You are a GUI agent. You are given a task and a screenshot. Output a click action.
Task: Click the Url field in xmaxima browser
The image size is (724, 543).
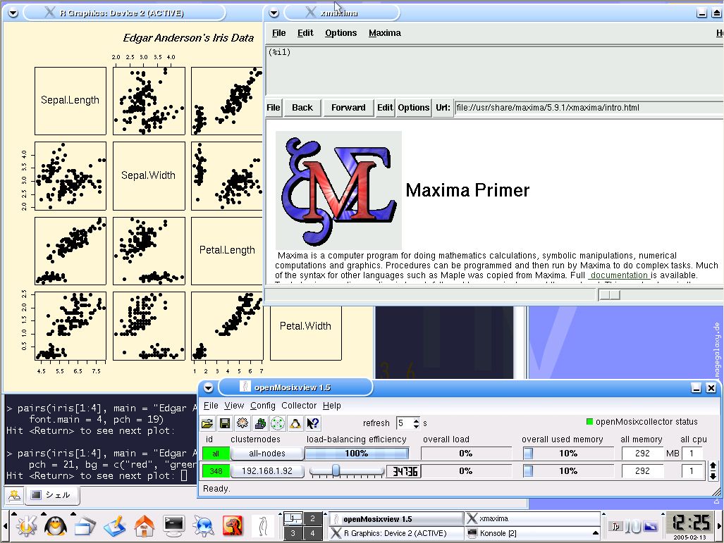pyautogui.click(x=588, y=108)
